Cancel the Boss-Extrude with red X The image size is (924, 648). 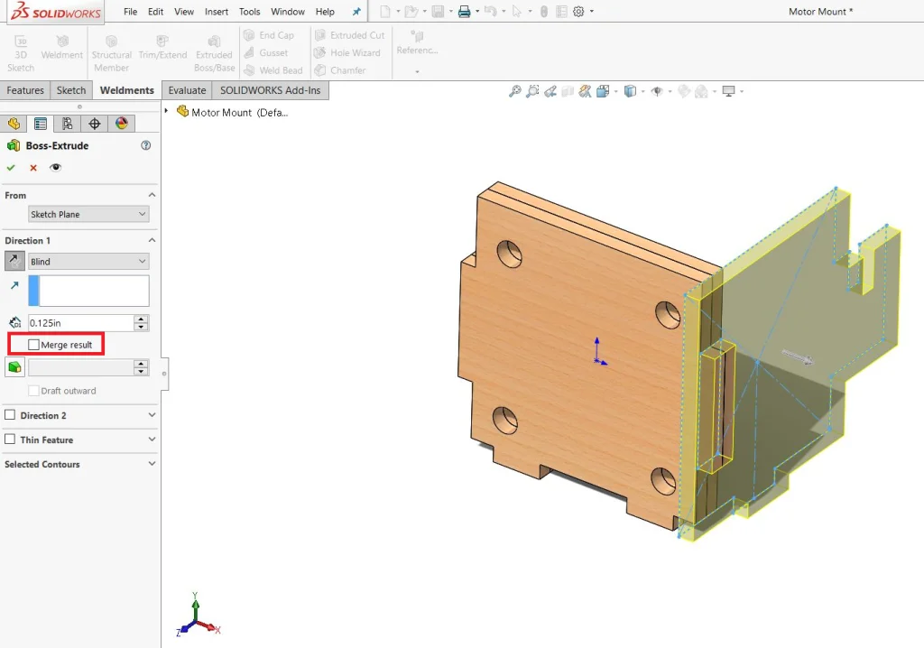pyautogui.click(x=33, y=168)
